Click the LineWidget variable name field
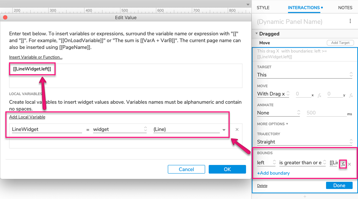 pyautogui.click(x=47, y=130)
